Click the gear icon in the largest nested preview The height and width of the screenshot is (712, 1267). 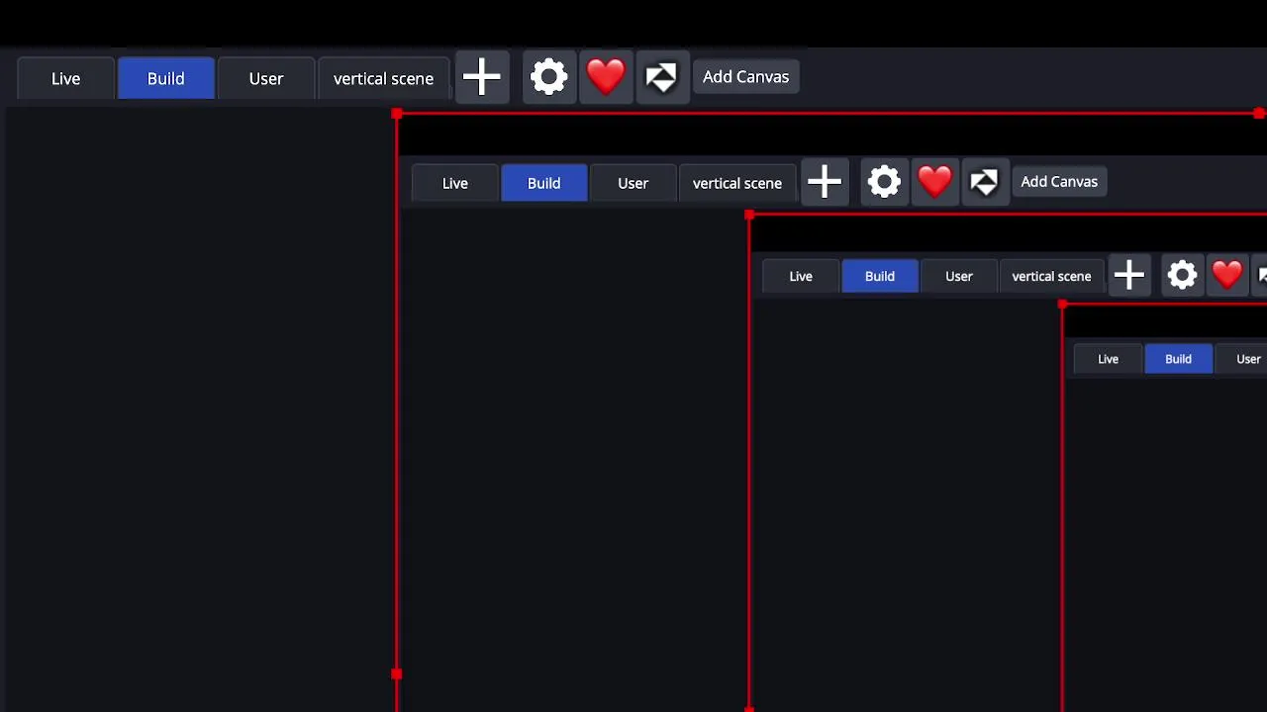coord(884,182)
